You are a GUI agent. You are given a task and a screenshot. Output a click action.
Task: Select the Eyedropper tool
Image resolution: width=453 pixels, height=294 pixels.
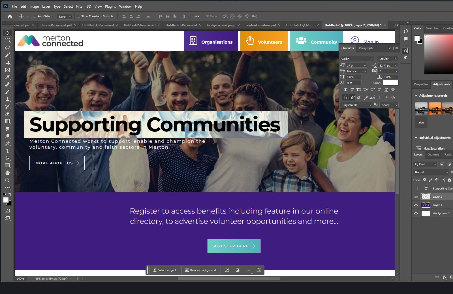click(x=7, y=77)
